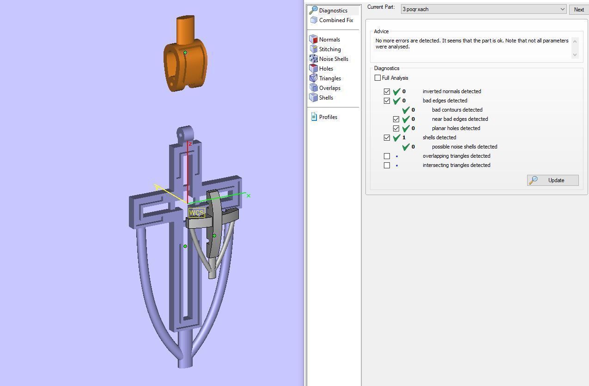This screenshot has height=386, width=589.
Task: Click the WCS label in viewport
Action: pos(196,213)
